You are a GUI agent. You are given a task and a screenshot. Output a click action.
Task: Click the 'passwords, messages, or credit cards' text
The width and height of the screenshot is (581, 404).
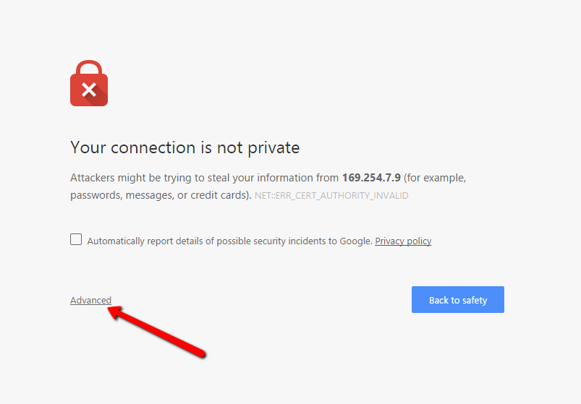(159, 195)
